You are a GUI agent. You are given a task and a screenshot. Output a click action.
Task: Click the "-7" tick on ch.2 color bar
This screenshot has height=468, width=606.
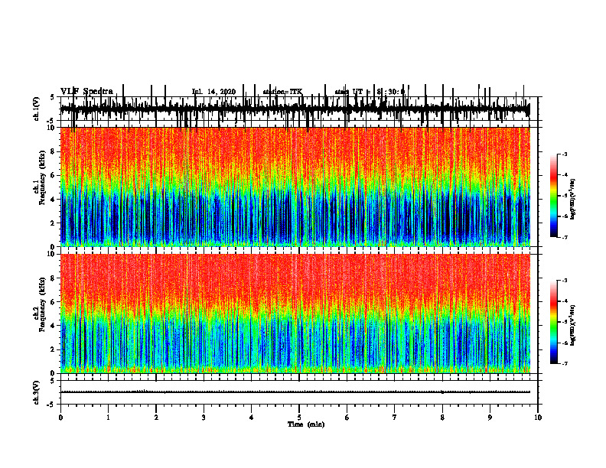coord(564,363)
